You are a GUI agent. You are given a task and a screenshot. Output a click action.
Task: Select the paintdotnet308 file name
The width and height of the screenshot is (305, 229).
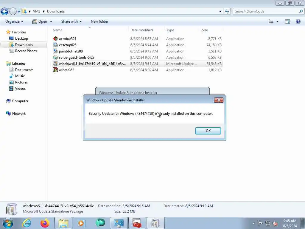[71, 51]
